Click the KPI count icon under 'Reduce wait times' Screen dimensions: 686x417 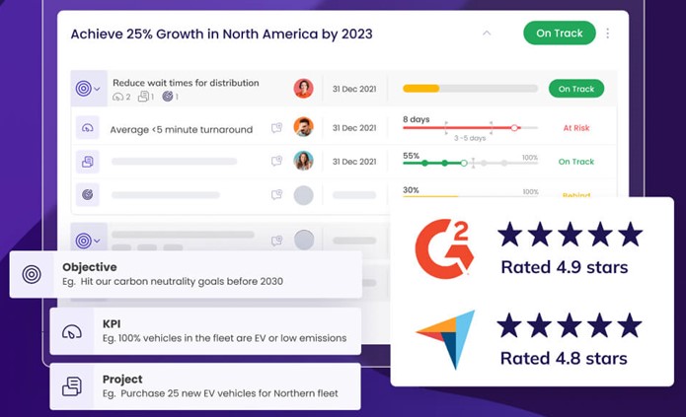point(117,97)
